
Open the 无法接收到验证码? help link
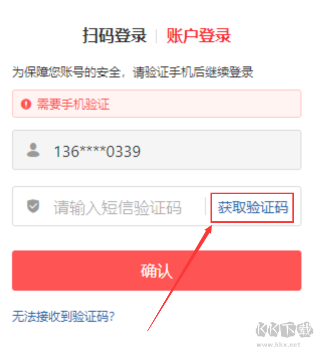click(63, 316)
